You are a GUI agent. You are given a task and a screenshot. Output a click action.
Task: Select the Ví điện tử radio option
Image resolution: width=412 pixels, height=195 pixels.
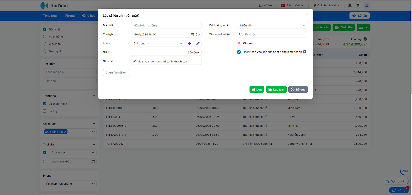pyautogui.click(x=45, y=44)
